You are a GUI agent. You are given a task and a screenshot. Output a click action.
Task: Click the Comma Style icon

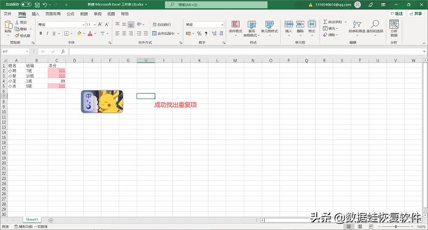(x=206, y=33)
